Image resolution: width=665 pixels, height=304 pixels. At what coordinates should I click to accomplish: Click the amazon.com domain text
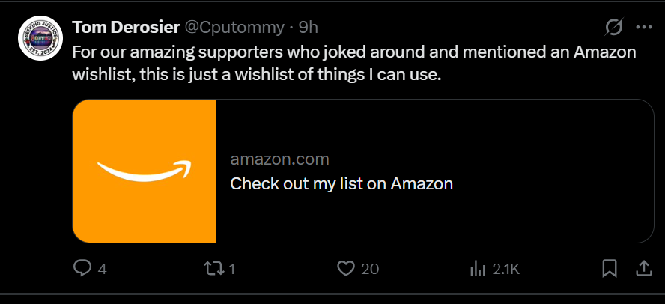pyautogui.click(x=279, y=159)
